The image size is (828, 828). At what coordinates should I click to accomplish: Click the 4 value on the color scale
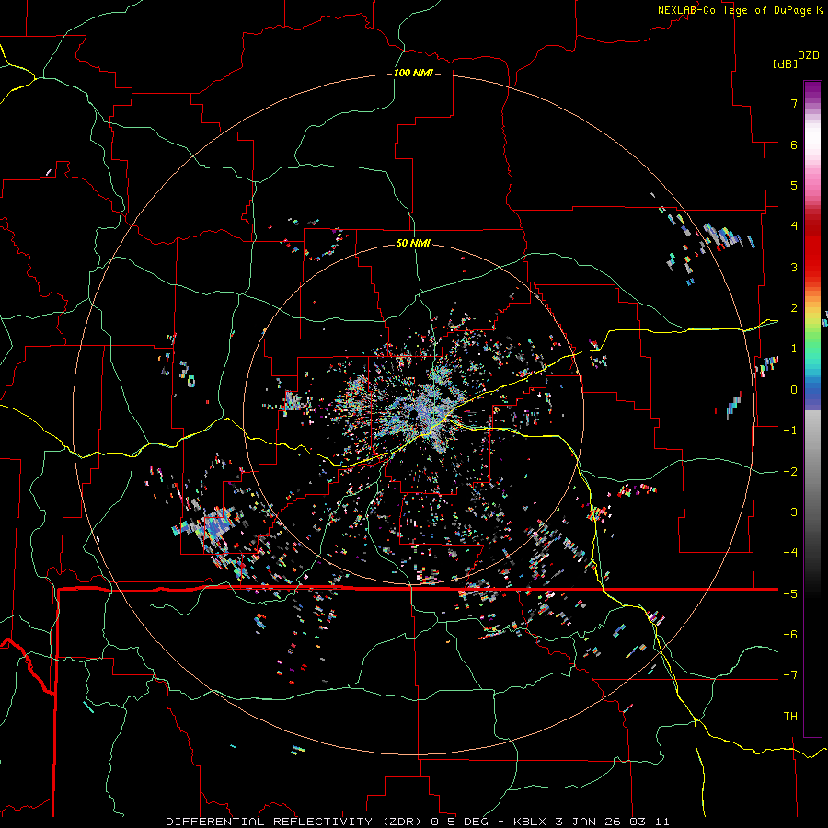[x=794, y=226]
